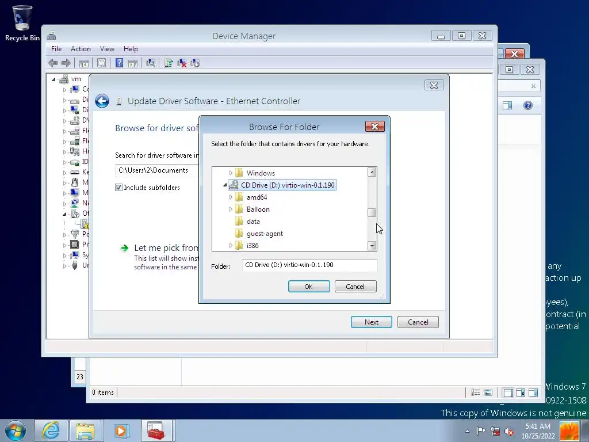589x442 pixels.
Task: Click the driver search path field C:\Users\2\Documents
Action: [x=157, y=170]
